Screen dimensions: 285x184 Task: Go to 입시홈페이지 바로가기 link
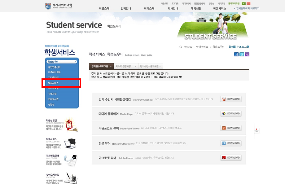click(247, 8)
